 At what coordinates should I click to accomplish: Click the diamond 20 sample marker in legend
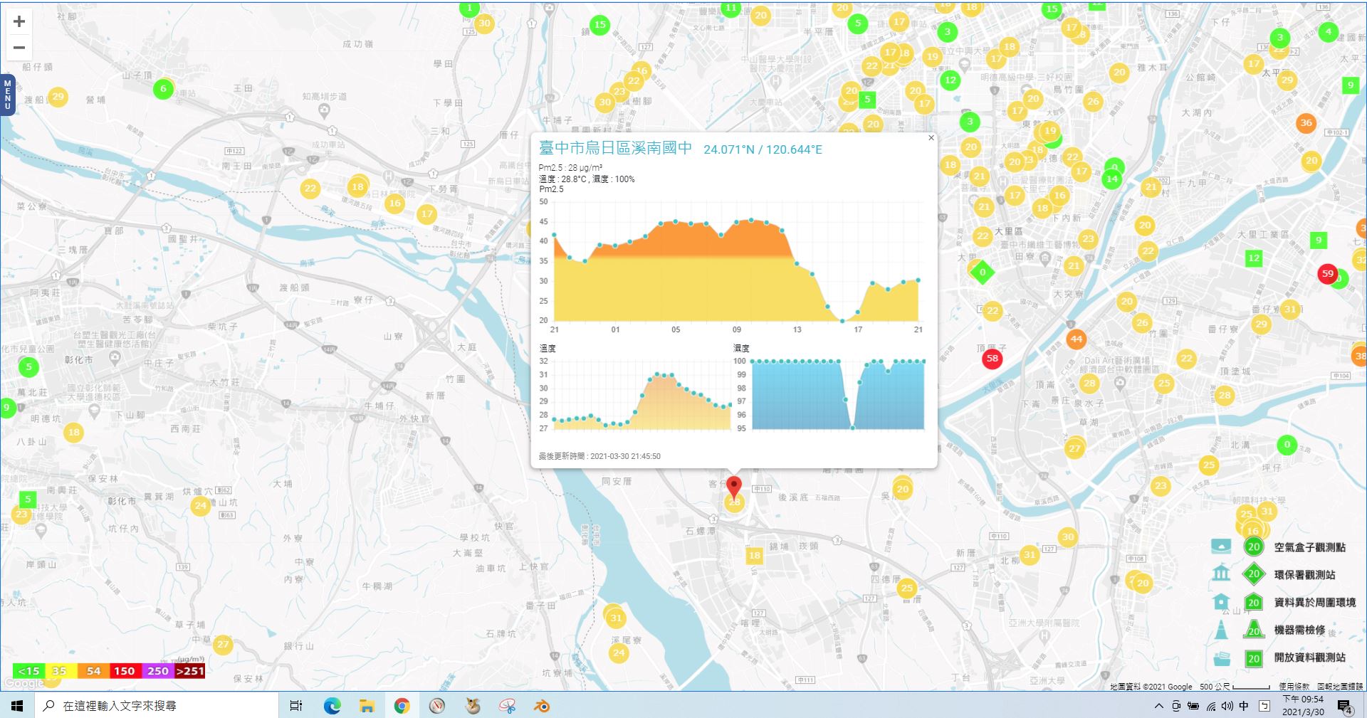click(1254, 574)
